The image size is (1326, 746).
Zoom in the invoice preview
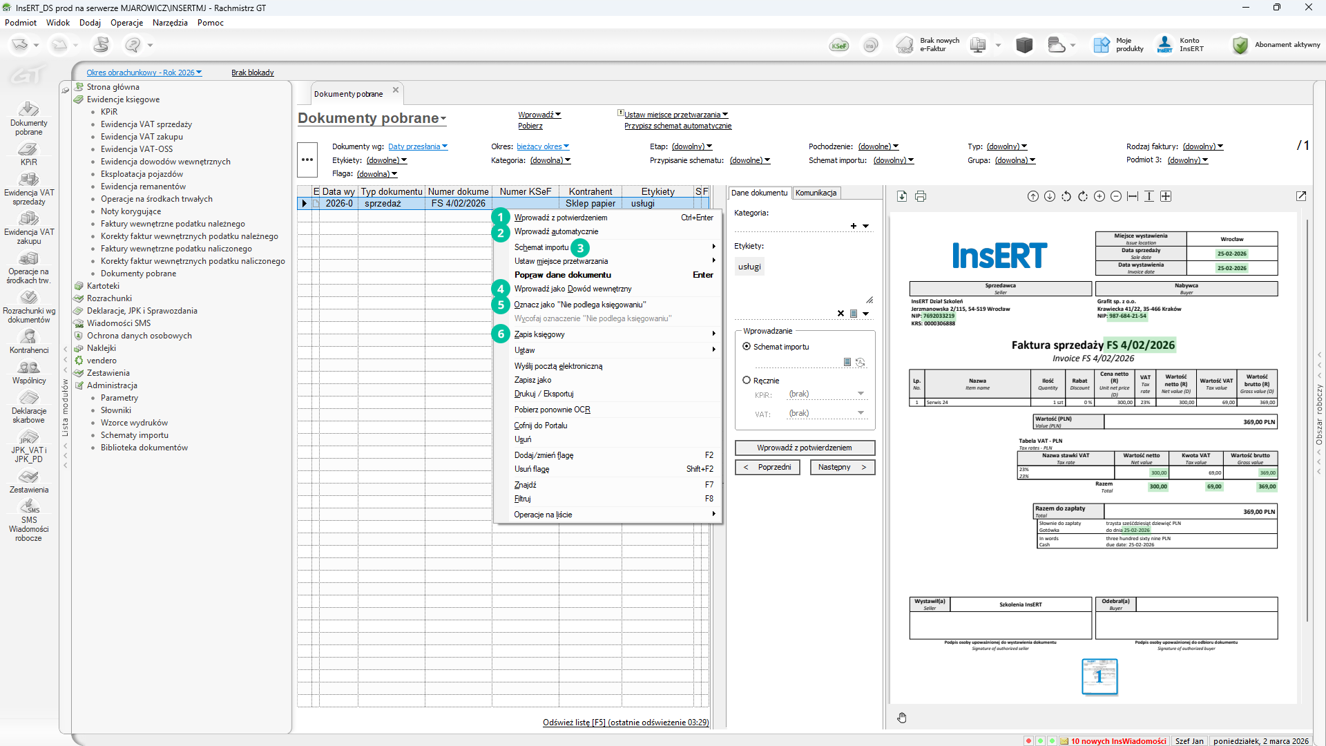(x=1099, y=197)
